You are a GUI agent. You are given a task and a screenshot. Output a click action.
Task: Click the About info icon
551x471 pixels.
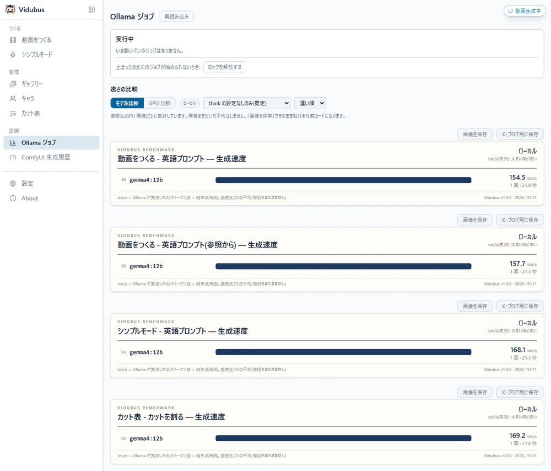[x=13, y=199]
